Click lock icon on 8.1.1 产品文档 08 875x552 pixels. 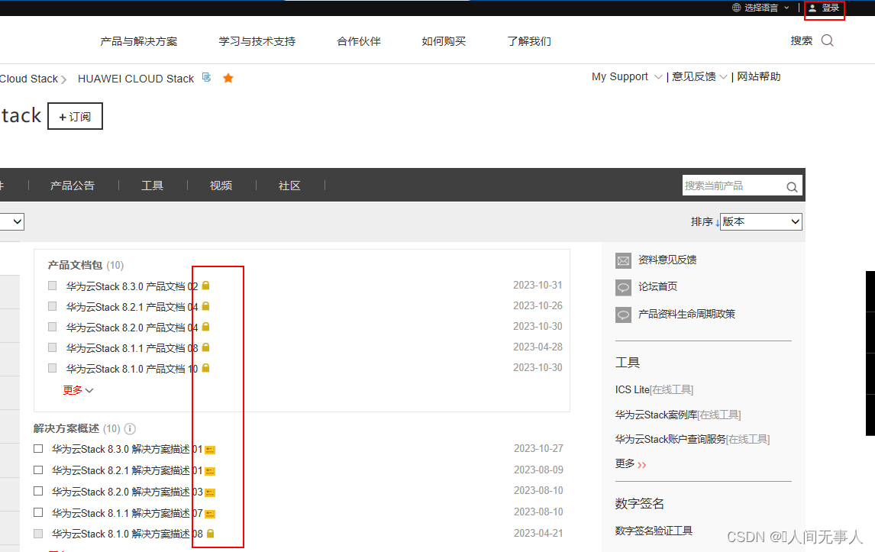[x=205, y=347]
